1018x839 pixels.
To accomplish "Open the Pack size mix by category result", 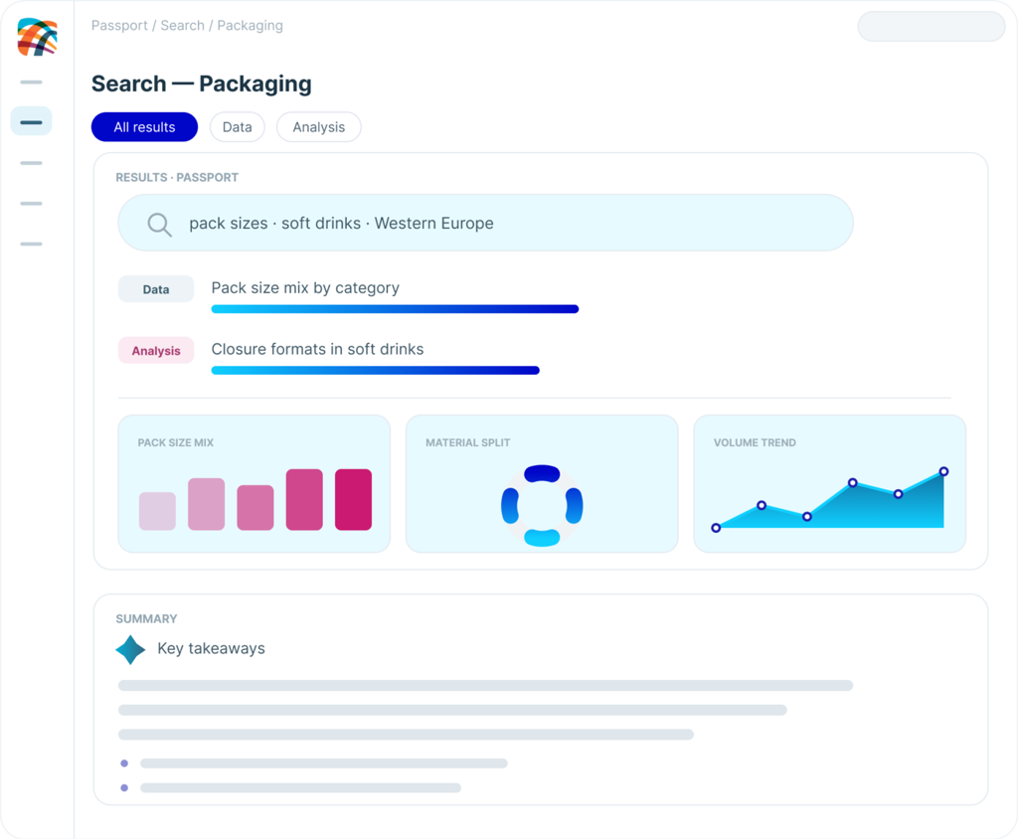I will [305, 287].
